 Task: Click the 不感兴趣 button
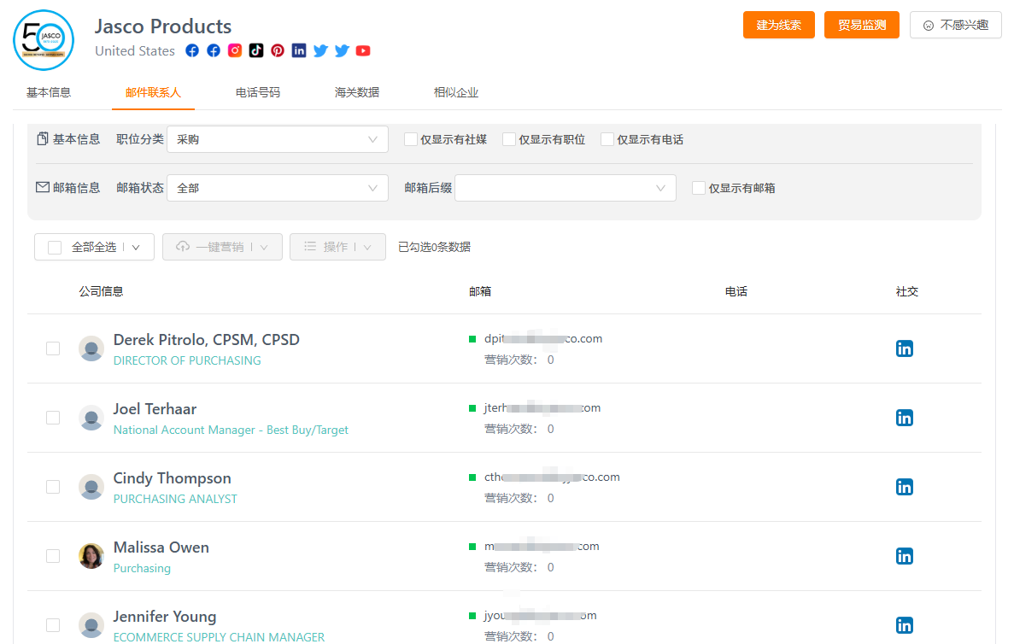[x=955, y=26]
